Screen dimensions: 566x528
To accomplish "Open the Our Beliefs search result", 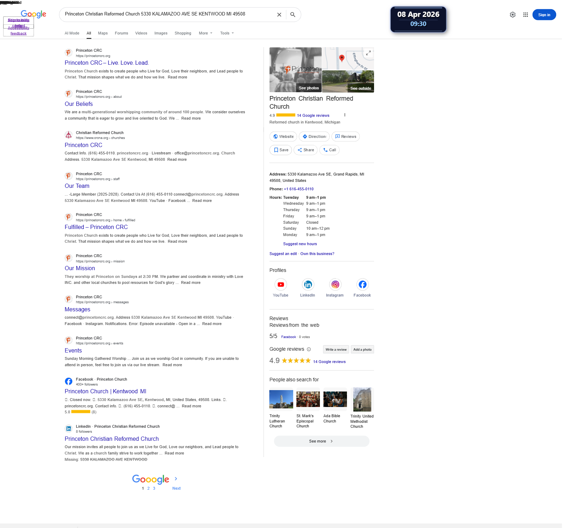I will click(79, 104).
